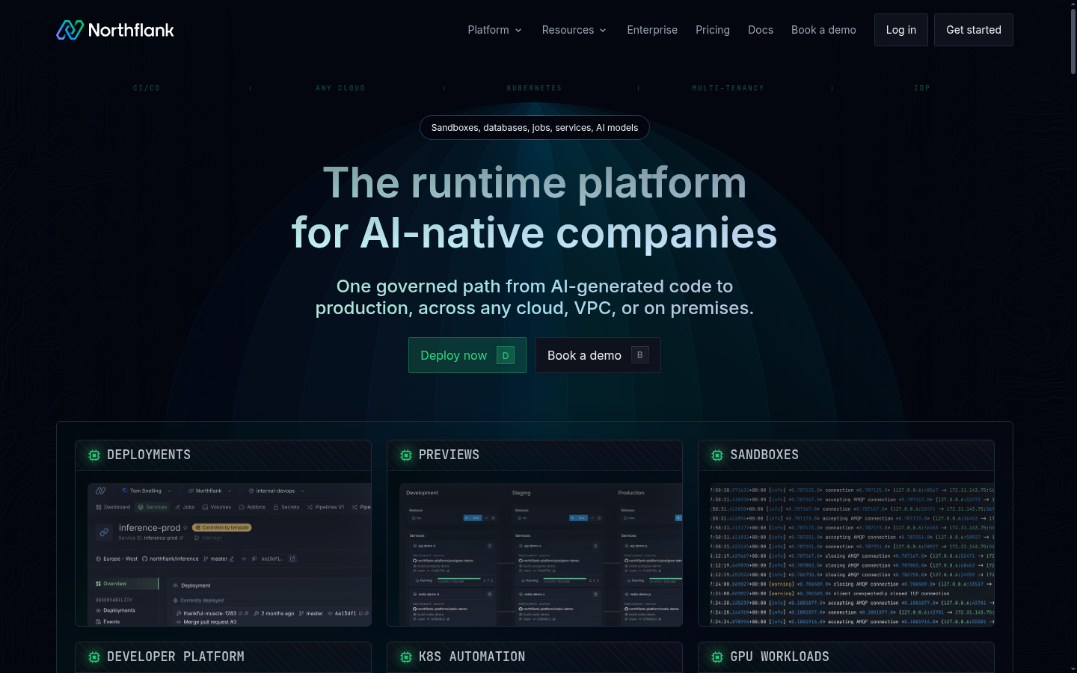Viewport: 1077px width, 673px height.
Task: Click the PREVIEWS card heading
Action: pos(449,455)
